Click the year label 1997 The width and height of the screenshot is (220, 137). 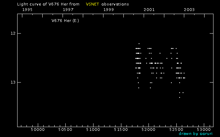(68, 10)
